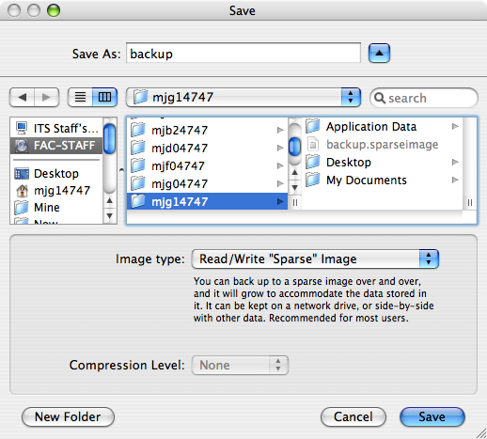
Task: Click the Mine folder icon in sidebar
Action: coord(22,208)
